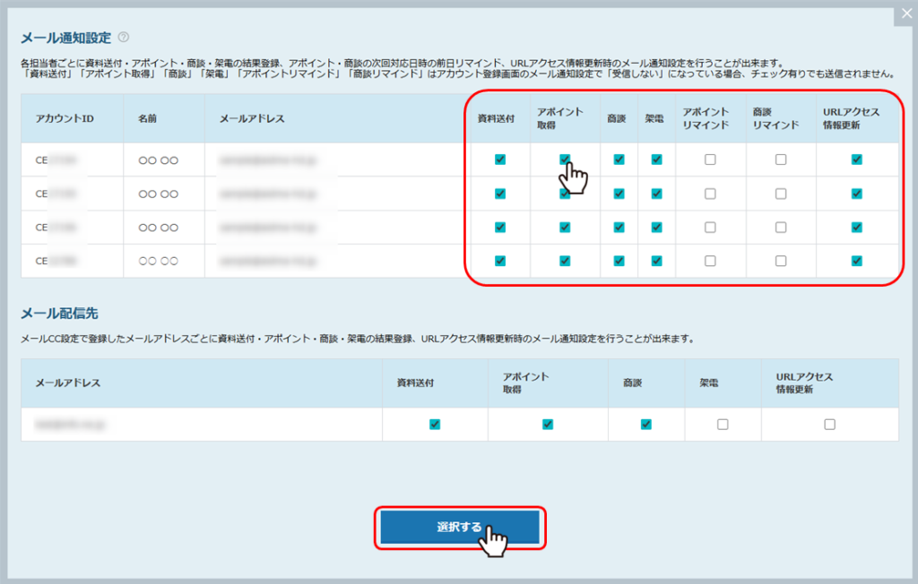
Task: Close the dialog with the top-right X
Action: [905, 13]
